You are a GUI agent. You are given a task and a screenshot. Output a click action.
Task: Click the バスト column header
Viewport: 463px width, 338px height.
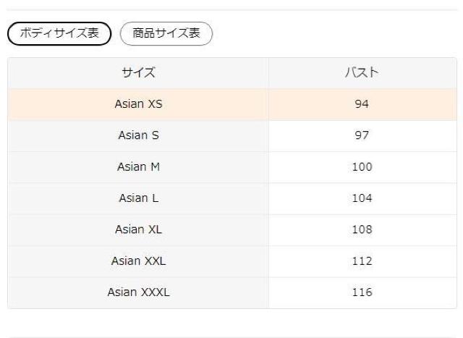362,72
